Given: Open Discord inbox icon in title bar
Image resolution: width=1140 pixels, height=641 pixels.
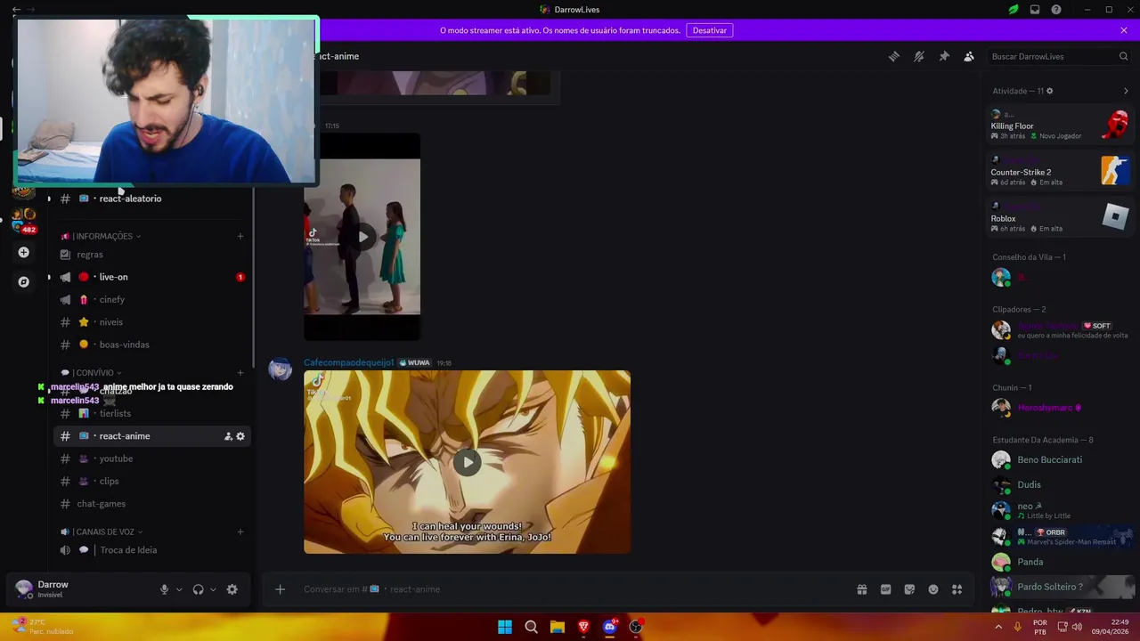Looking at the screenshot, I should click(1035, 10).
